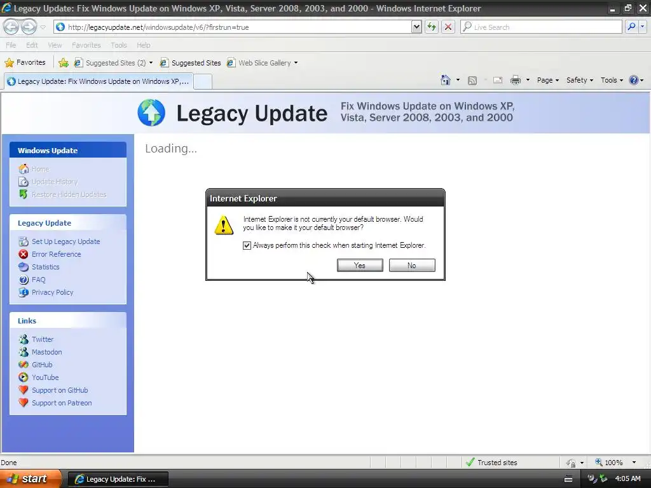
Task: Open Tools command bar menu
Action: click(x=612, y=80)
